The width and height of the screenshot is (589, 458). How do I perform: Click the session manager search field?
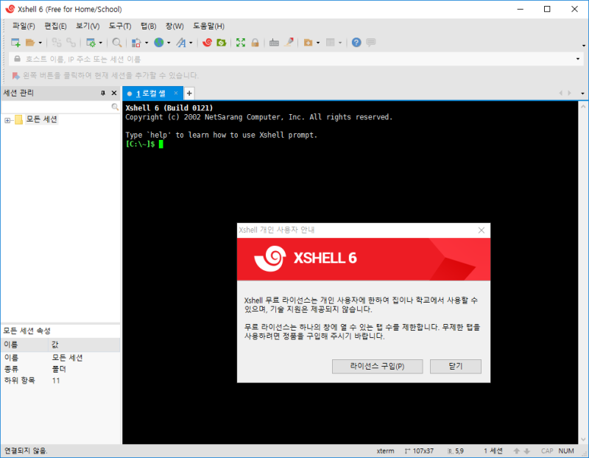[x=56, y=107]
